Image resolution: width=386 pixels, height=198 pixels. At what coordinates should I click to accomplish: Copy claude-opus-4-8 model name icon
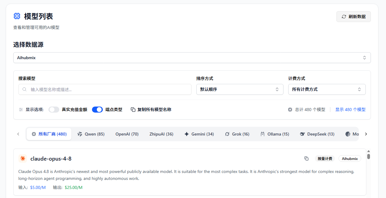(306, 158)
